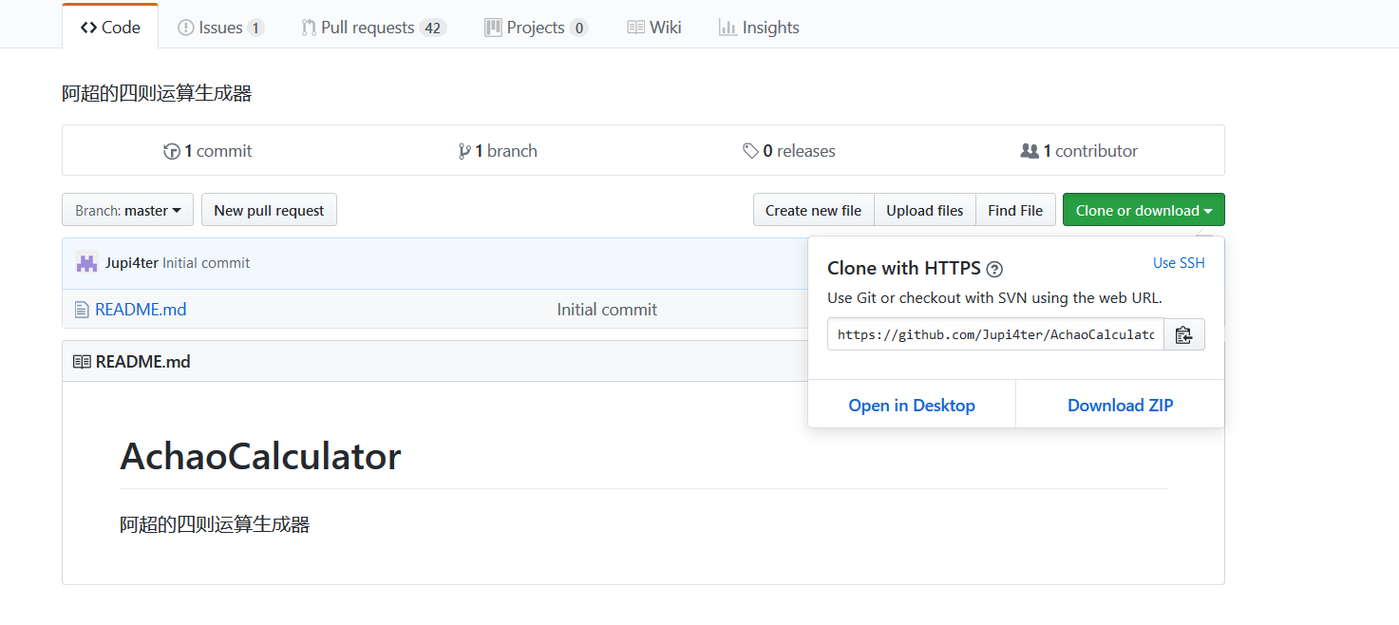Open the Wiki tab

[x=654, y=28]
